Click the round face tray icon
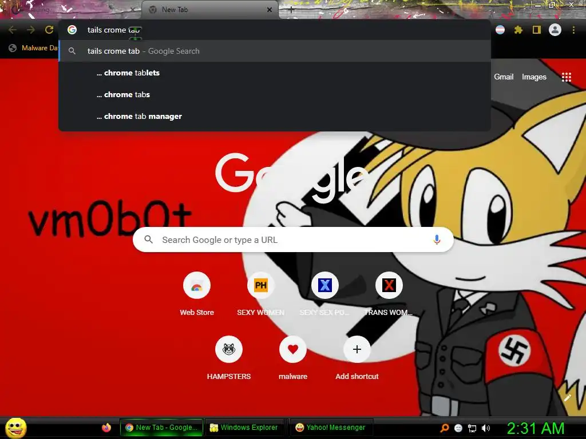The width and height of the screenshot is (586, 439). click(458, 428)
